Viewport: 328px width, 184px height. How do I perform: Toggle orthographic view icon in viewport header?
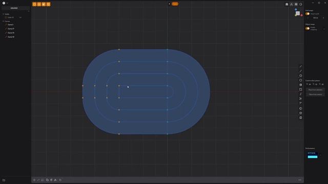pyautogui.click(x=287, y=4)
